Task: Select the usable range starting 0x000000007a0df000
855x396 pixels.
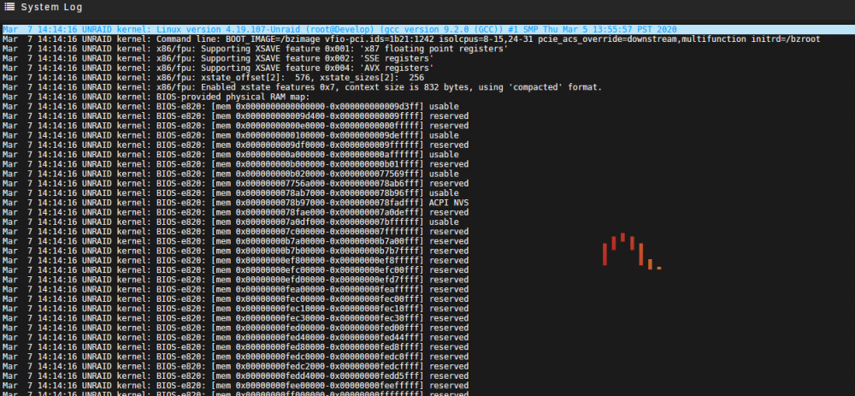Action: (231, 222)
